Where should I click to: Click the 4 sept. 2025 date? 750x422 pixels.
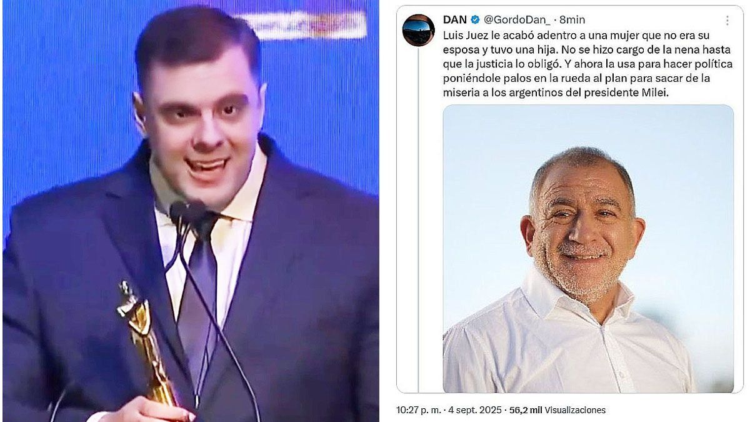pyautogui.click(x=475, y=410)
